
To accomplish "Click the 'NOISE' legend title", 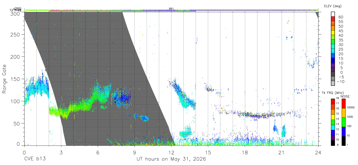I will click(x=345, y=96).
